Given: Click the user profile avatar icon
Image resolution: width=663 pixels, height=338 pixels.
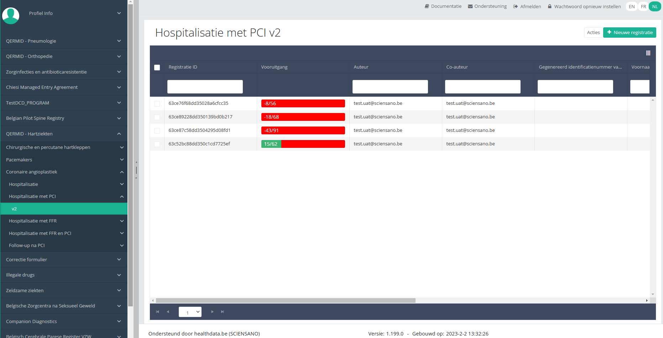Looking at the screenshot, I should (x=11, y=15).
